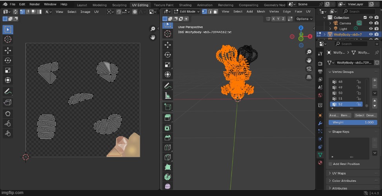Toggle camera view in the viewport
This screenshot has height=196, width=382.
(x=309, y=69)
